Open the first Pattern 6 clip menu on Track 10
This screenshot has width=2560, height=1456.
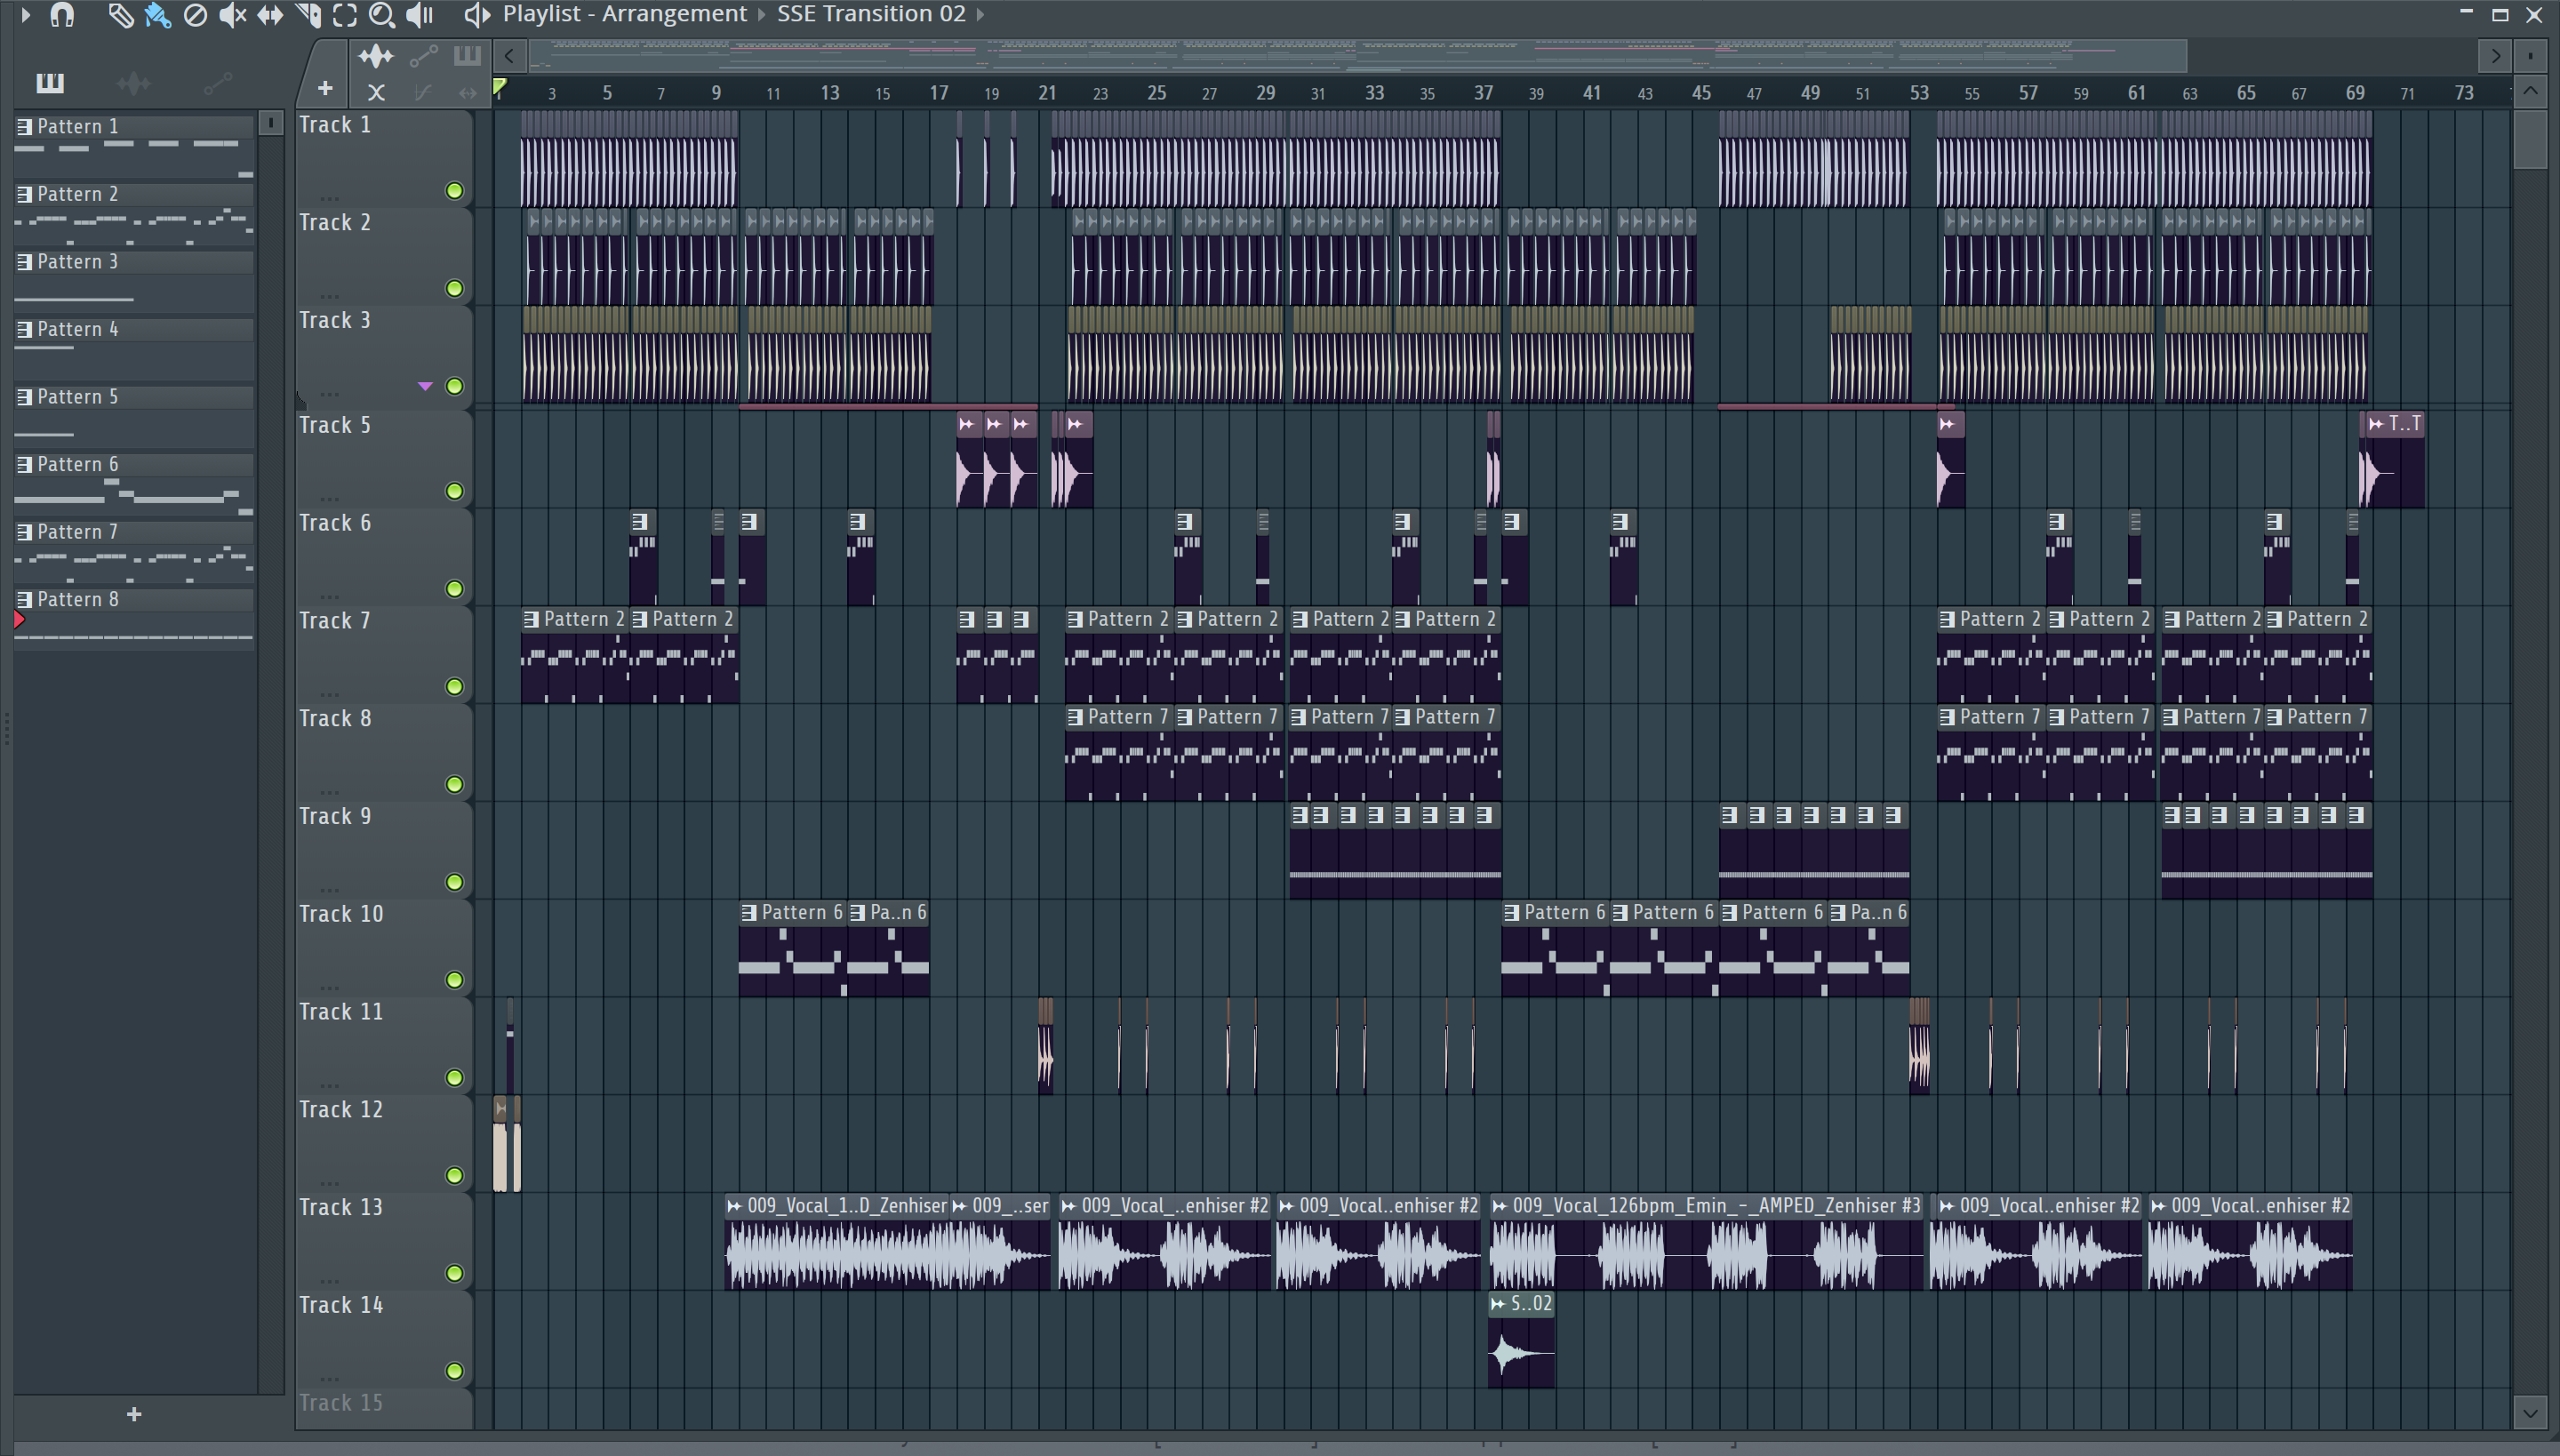(749, 913)
